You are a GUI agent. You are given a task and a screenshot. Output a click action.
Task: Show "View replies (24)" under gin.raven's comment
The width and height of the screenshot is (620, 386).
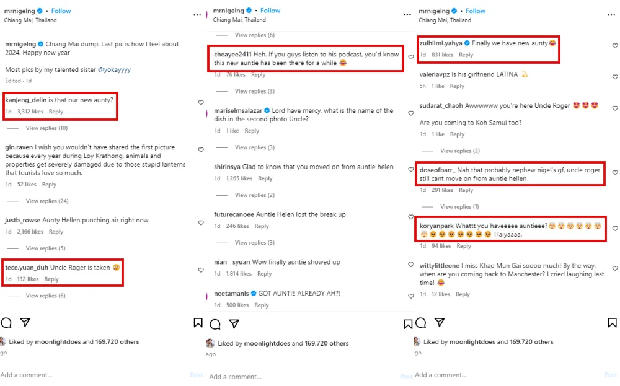[46, 201]
